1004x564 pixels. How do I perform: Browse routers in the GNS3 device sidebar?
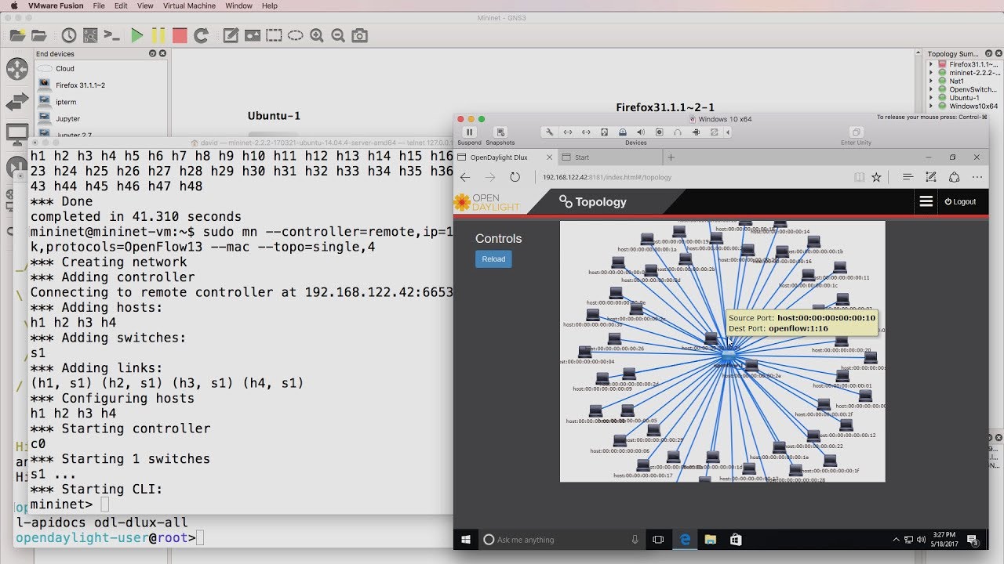(x=16, y=69)
